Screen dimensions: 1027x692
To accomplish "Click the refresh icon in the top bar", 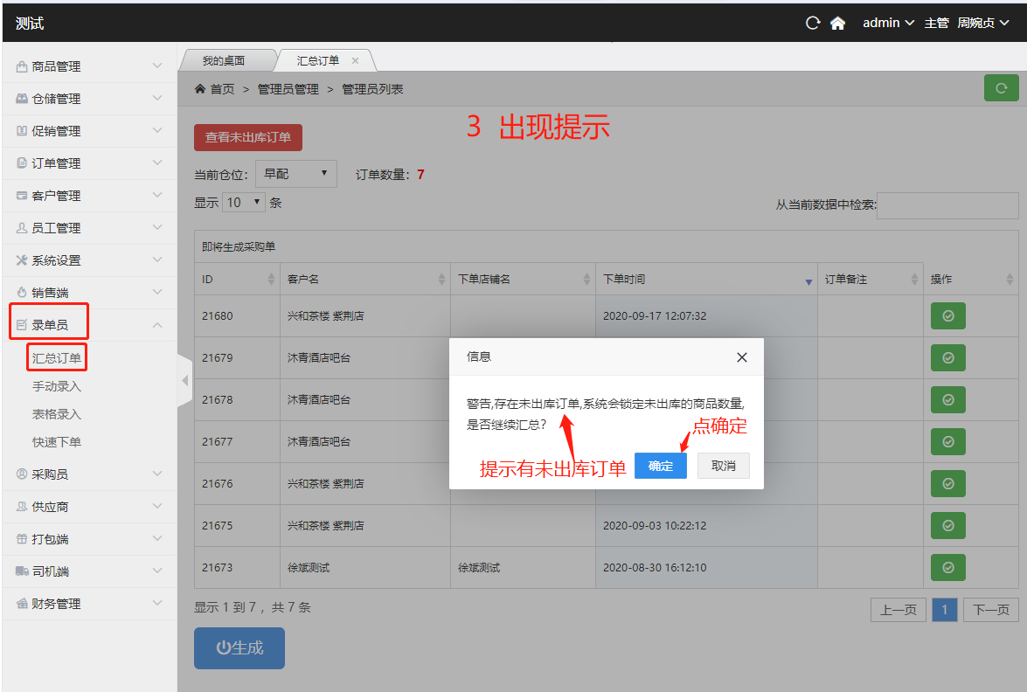I will tap(813, 24).
